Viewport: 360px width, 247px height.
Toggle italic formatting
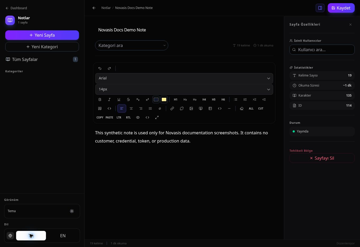pyautogui.click(x=109, y=99)
